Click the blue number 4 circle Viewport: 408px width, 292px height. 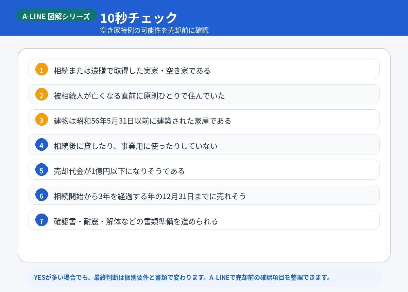(41, 145)
